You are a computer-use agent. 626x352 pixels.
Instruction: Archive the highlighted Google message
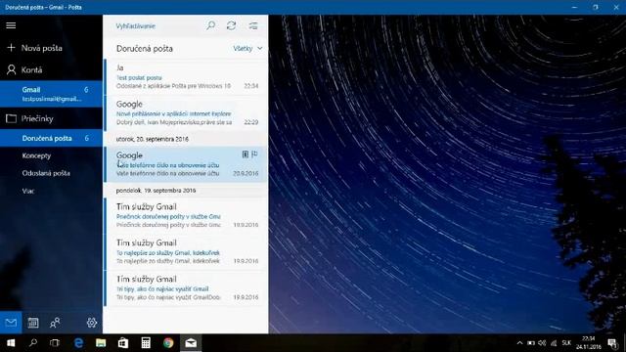246,154
